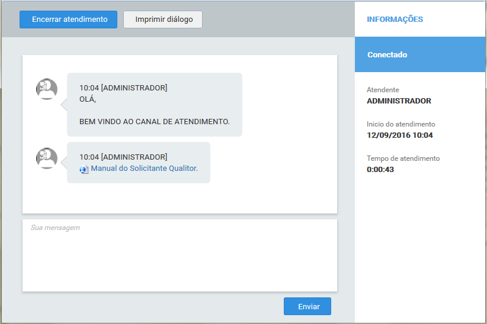Click the 12/09/2016 10:04 start time value
Image resolution: width=487 pixels, height=324 pixels.
click(400, 135)
